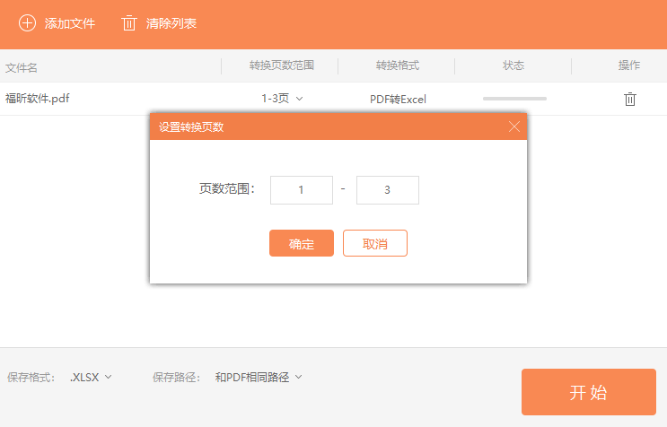Click the 文件名 column header
Screen dimensions: 667x427
click(22, 67)
